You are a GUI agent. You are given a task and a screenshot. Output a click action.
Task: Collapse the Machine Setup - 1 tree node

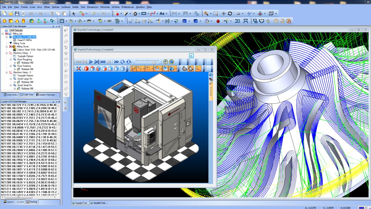coord(7,53)
